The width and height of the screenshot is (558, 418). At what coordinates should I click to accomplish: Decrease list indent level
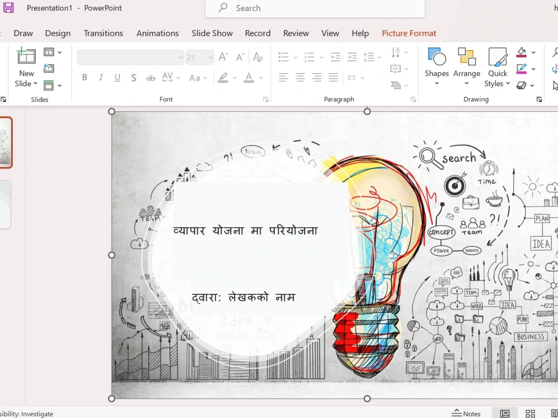pyautogui.click(x=335, y=57)
